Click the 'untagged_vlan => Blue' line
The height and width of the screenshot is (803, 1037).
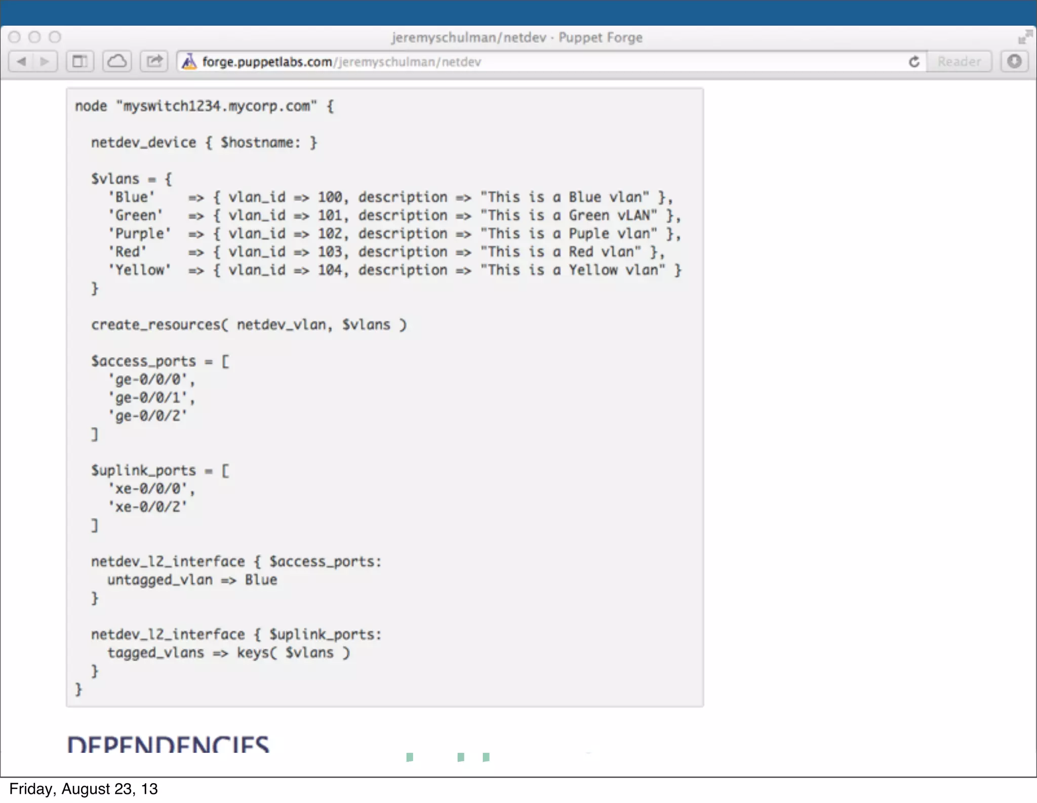192,580
